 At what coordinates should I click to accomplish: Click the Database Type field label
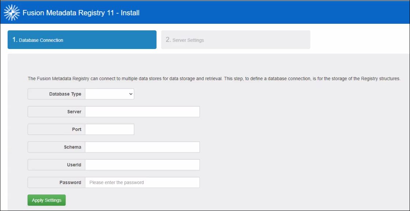pos(65,94)
